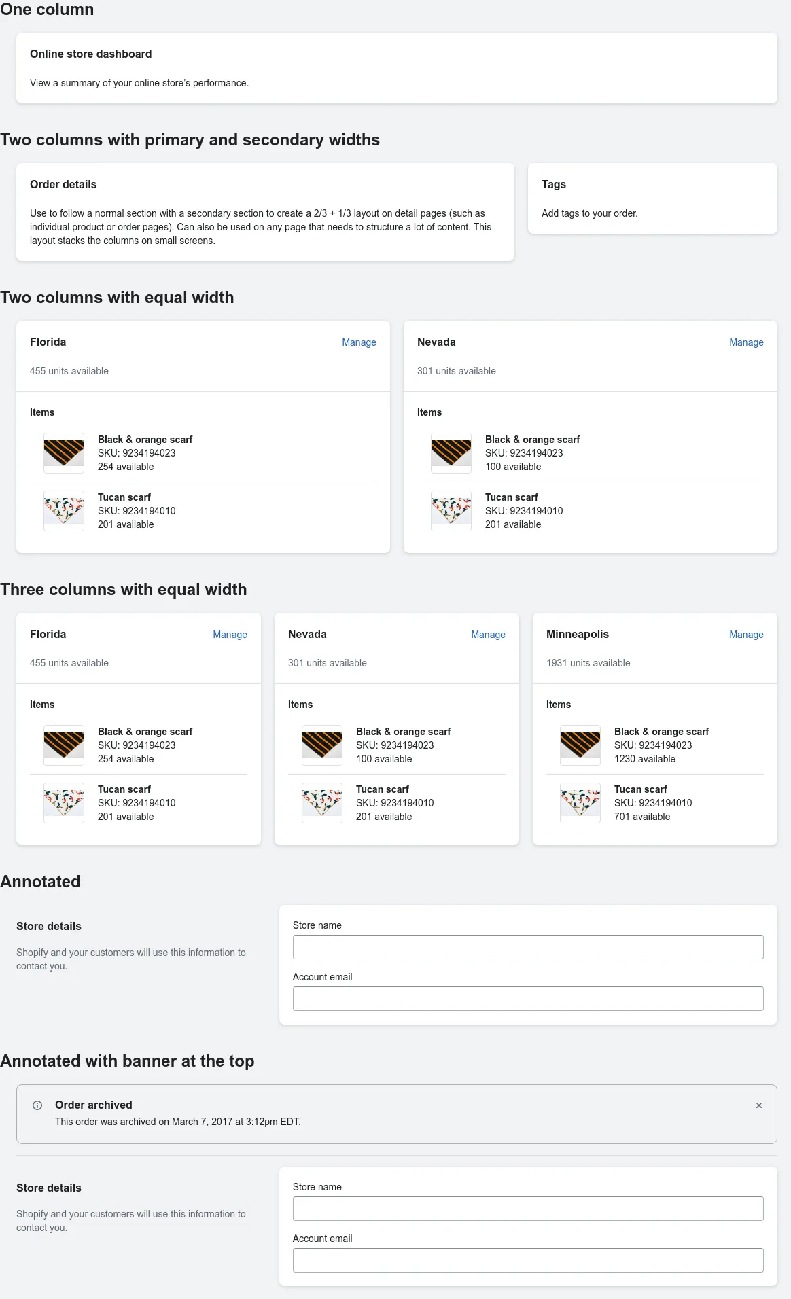Open Manage for Minneapolis location

(x=746, y=635)
